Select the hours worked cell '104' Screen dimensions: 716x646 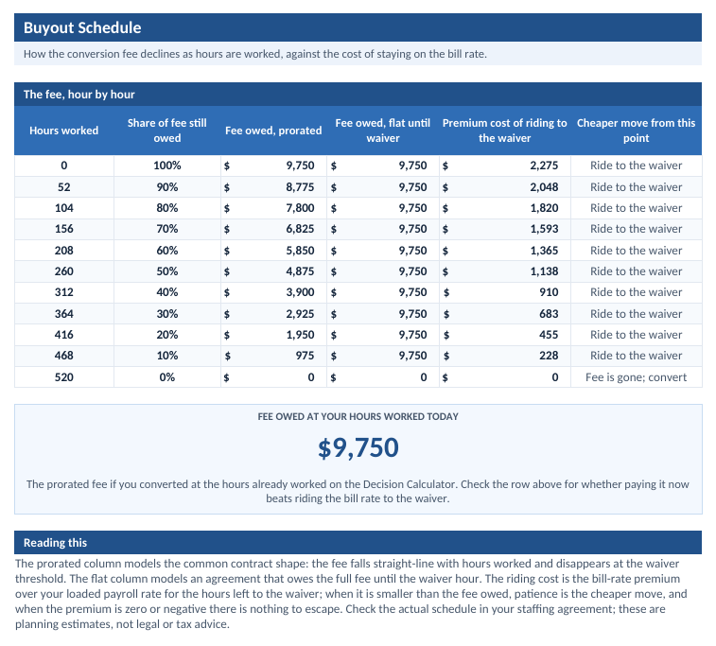64,208
